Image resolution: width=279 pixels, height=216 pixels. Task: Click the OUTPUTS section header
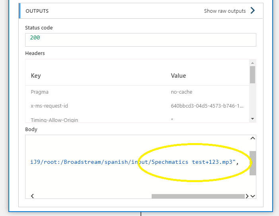pos(37,11)
